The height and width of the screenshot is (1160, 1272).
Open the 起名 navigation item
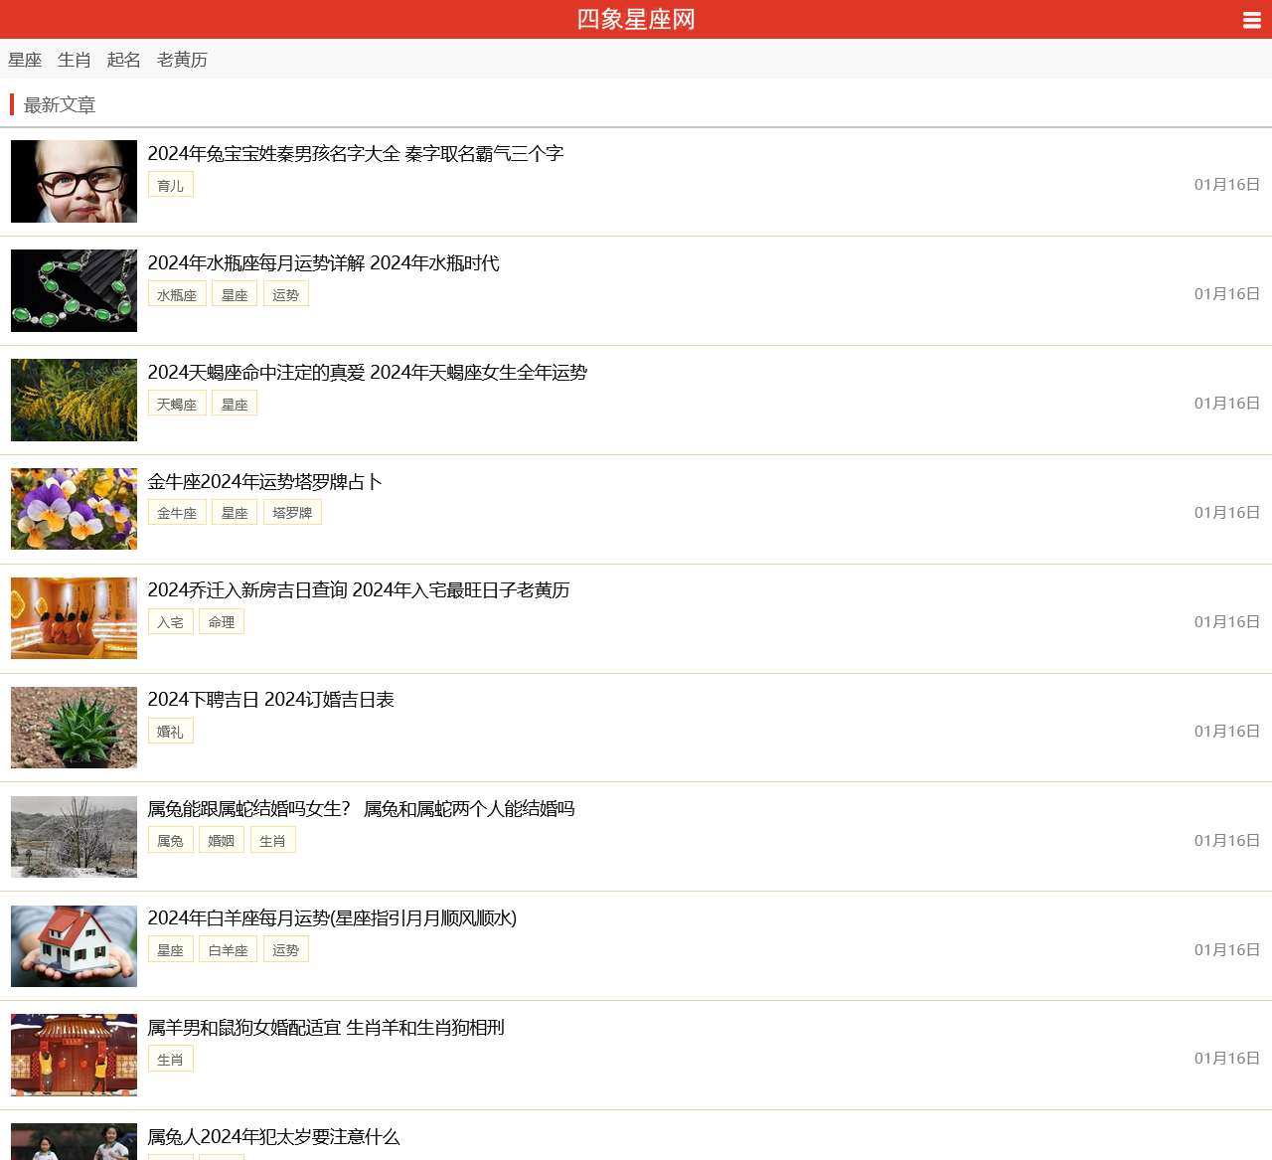(x=124, y=60)
